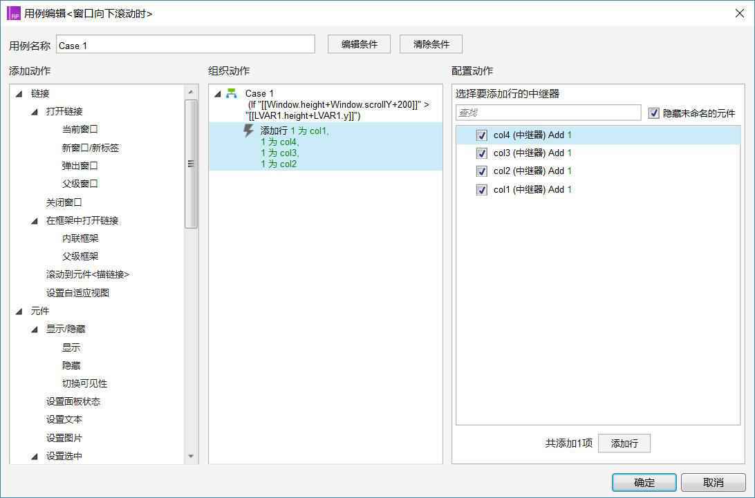Select the 新窗口/新标签 action
The width and height of the screenshot is (755, 498).
tap(91, 148)
